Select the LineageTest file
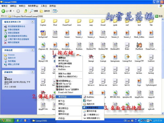Screen dimensions: 164x123 pyautogui.click(x=127, y=58)
